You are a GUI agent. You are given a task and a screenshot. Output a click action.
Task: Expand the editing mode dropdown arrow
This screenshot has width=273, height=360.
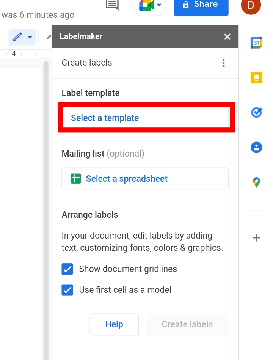30,37
